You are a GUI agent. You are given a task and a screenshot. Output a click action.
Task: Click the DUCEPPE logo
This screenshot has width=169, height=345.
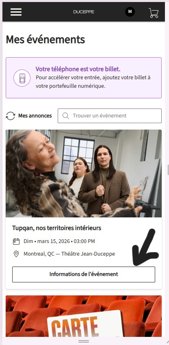pos(84,12)
